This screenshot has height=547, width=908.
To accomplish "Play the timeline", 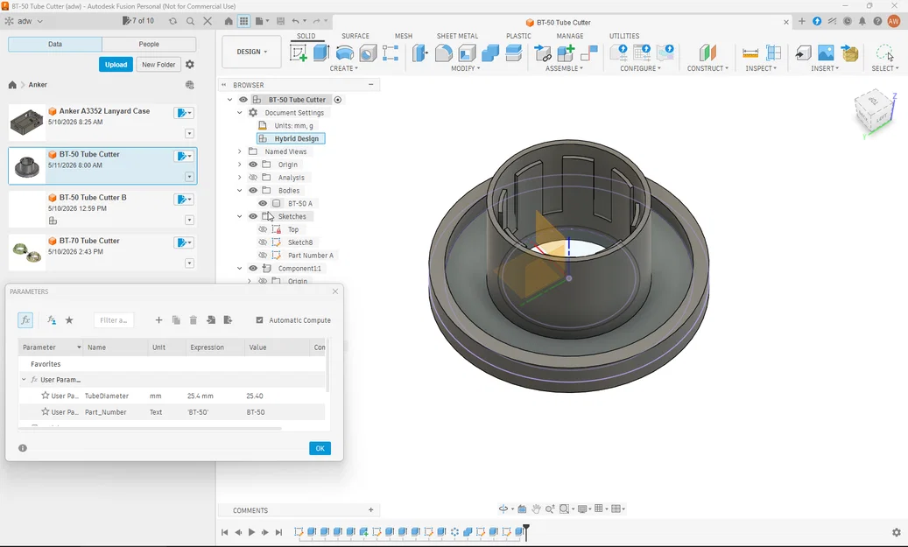I will [251, 532].
